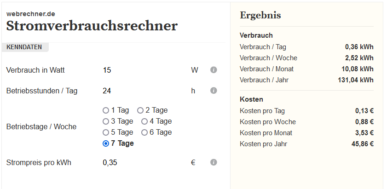Click the Stromverbrauchsrechner heading

click(x=92, y=26)
